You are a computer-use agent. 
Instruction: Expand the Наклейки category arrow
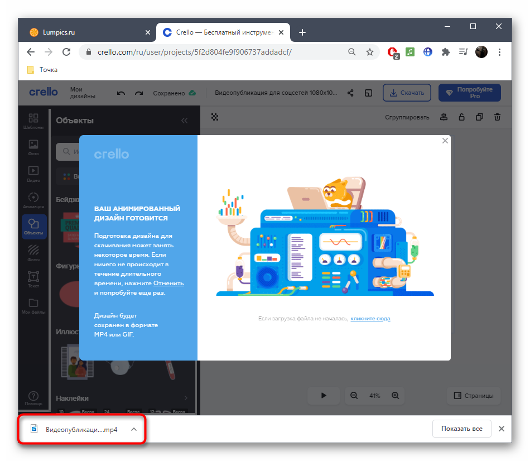tap(186, 398)
